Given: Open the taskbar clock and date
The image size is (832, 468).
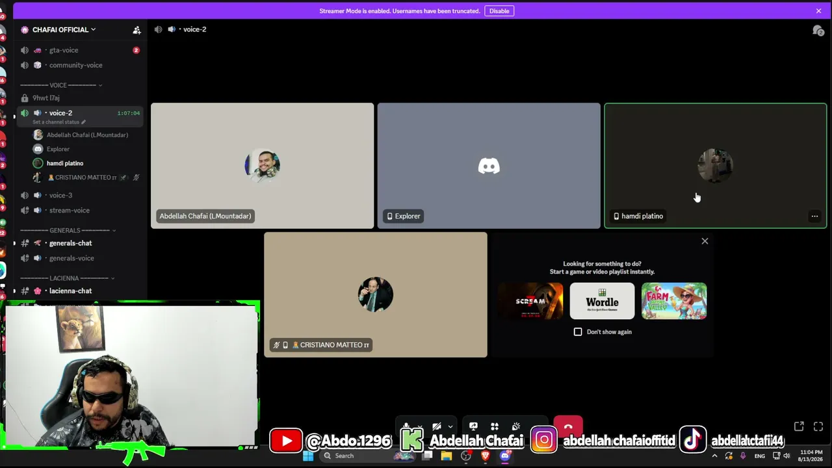Looking at the screenshot, I should point(811,456).
